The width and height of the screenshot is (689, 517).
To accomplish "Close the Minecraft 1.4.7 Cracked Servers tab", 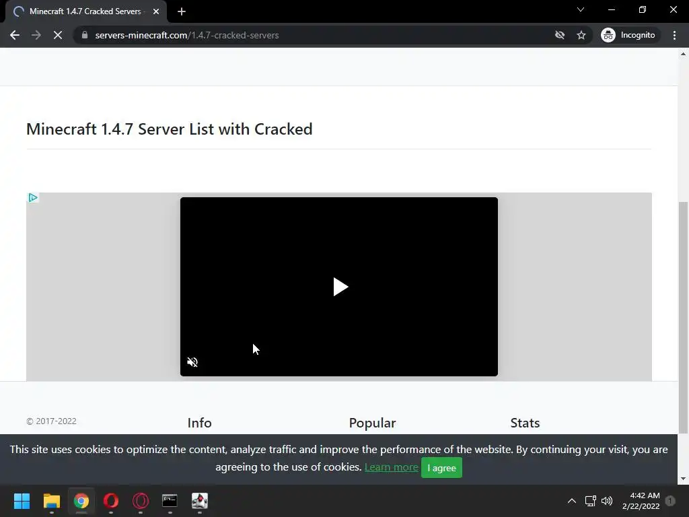I will [x=156, y=11].
